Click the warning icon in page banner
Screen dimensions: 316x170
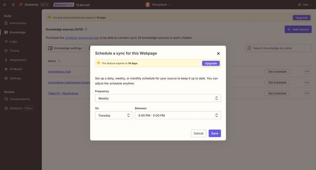tap(49, 17)
